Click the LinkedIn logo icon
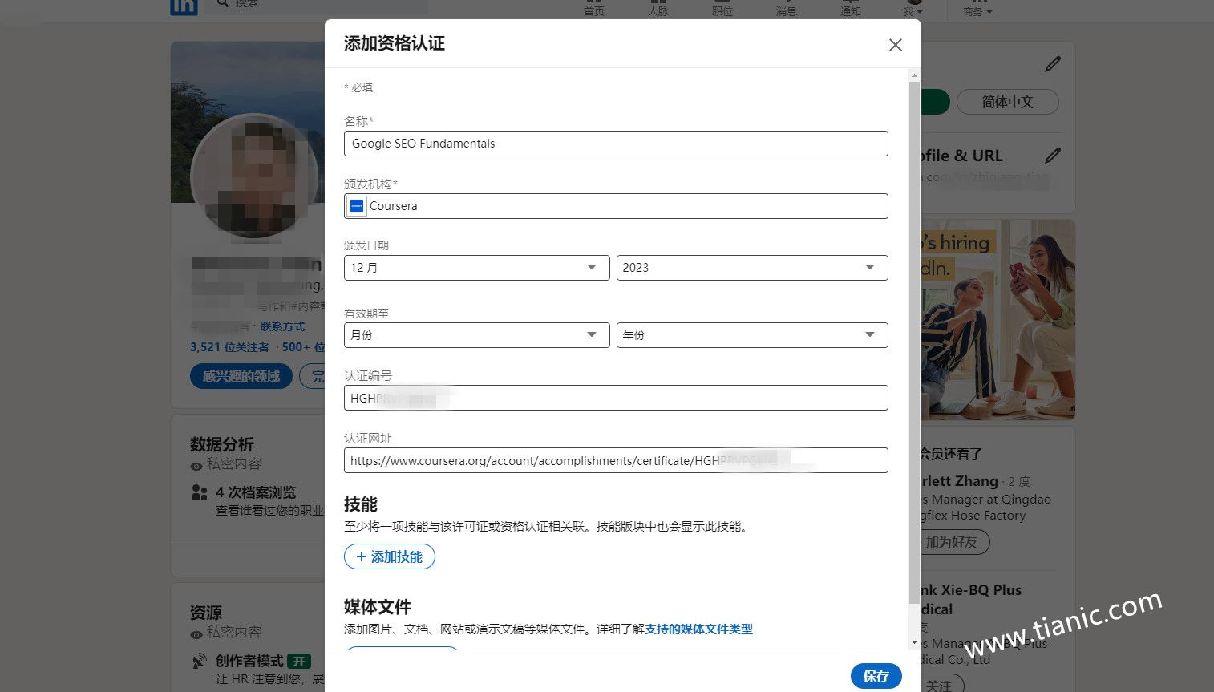This screenshot has width=1214, height=692. pos(184,6)
